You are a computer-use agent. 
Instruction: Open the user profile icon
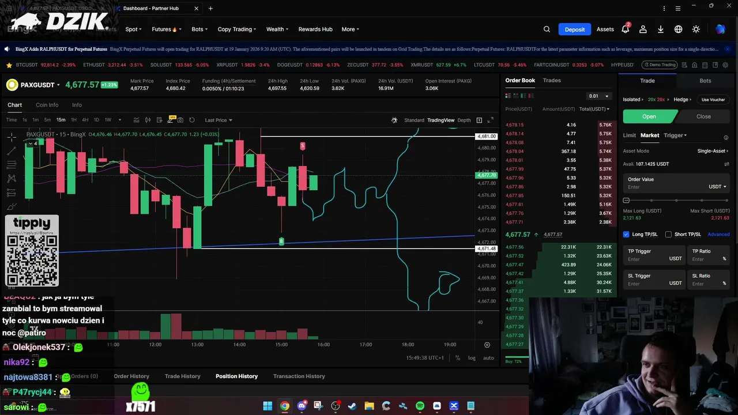[643, 29]
